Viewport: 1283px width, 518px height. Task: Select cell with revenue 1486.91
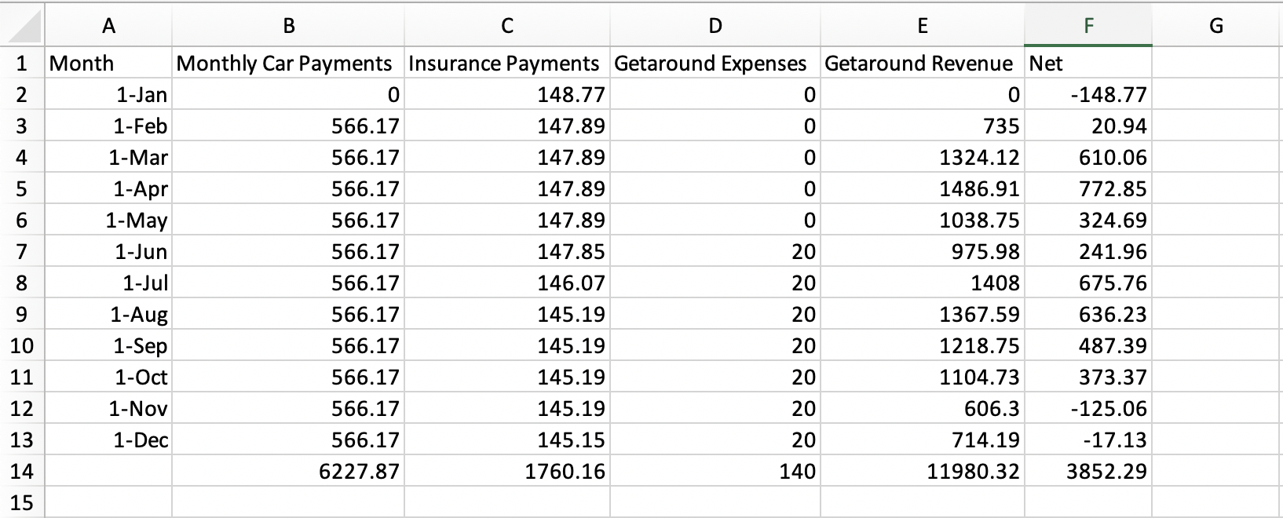(x=923, y=188)
